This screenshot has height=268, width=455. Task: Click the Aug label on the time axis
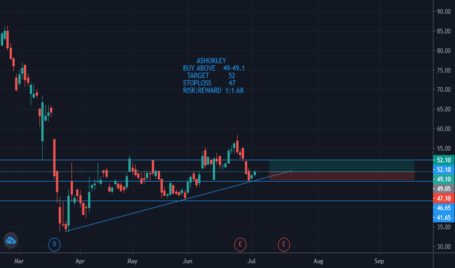pyautogui.click(x=318, y=261)
